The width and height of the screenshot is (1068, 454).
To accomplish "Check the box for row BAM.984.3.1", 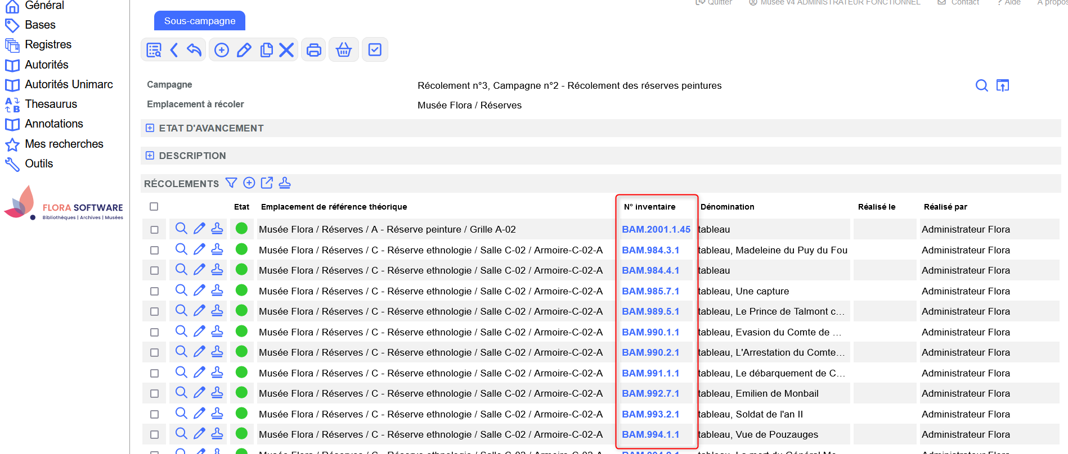I will click(154, 250).
